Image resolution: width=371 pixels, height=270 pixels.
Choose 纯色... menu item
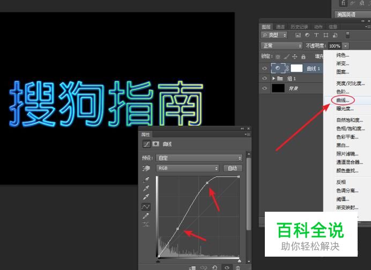click(343, 55)
